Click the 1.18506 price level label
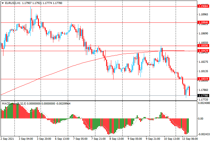The height and width of the screenshot is (142, 210). coord(203,46)
